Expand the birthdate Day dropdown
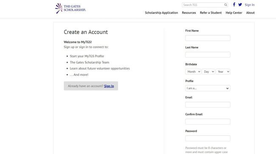The image size is (276, 154). (208, 71)
